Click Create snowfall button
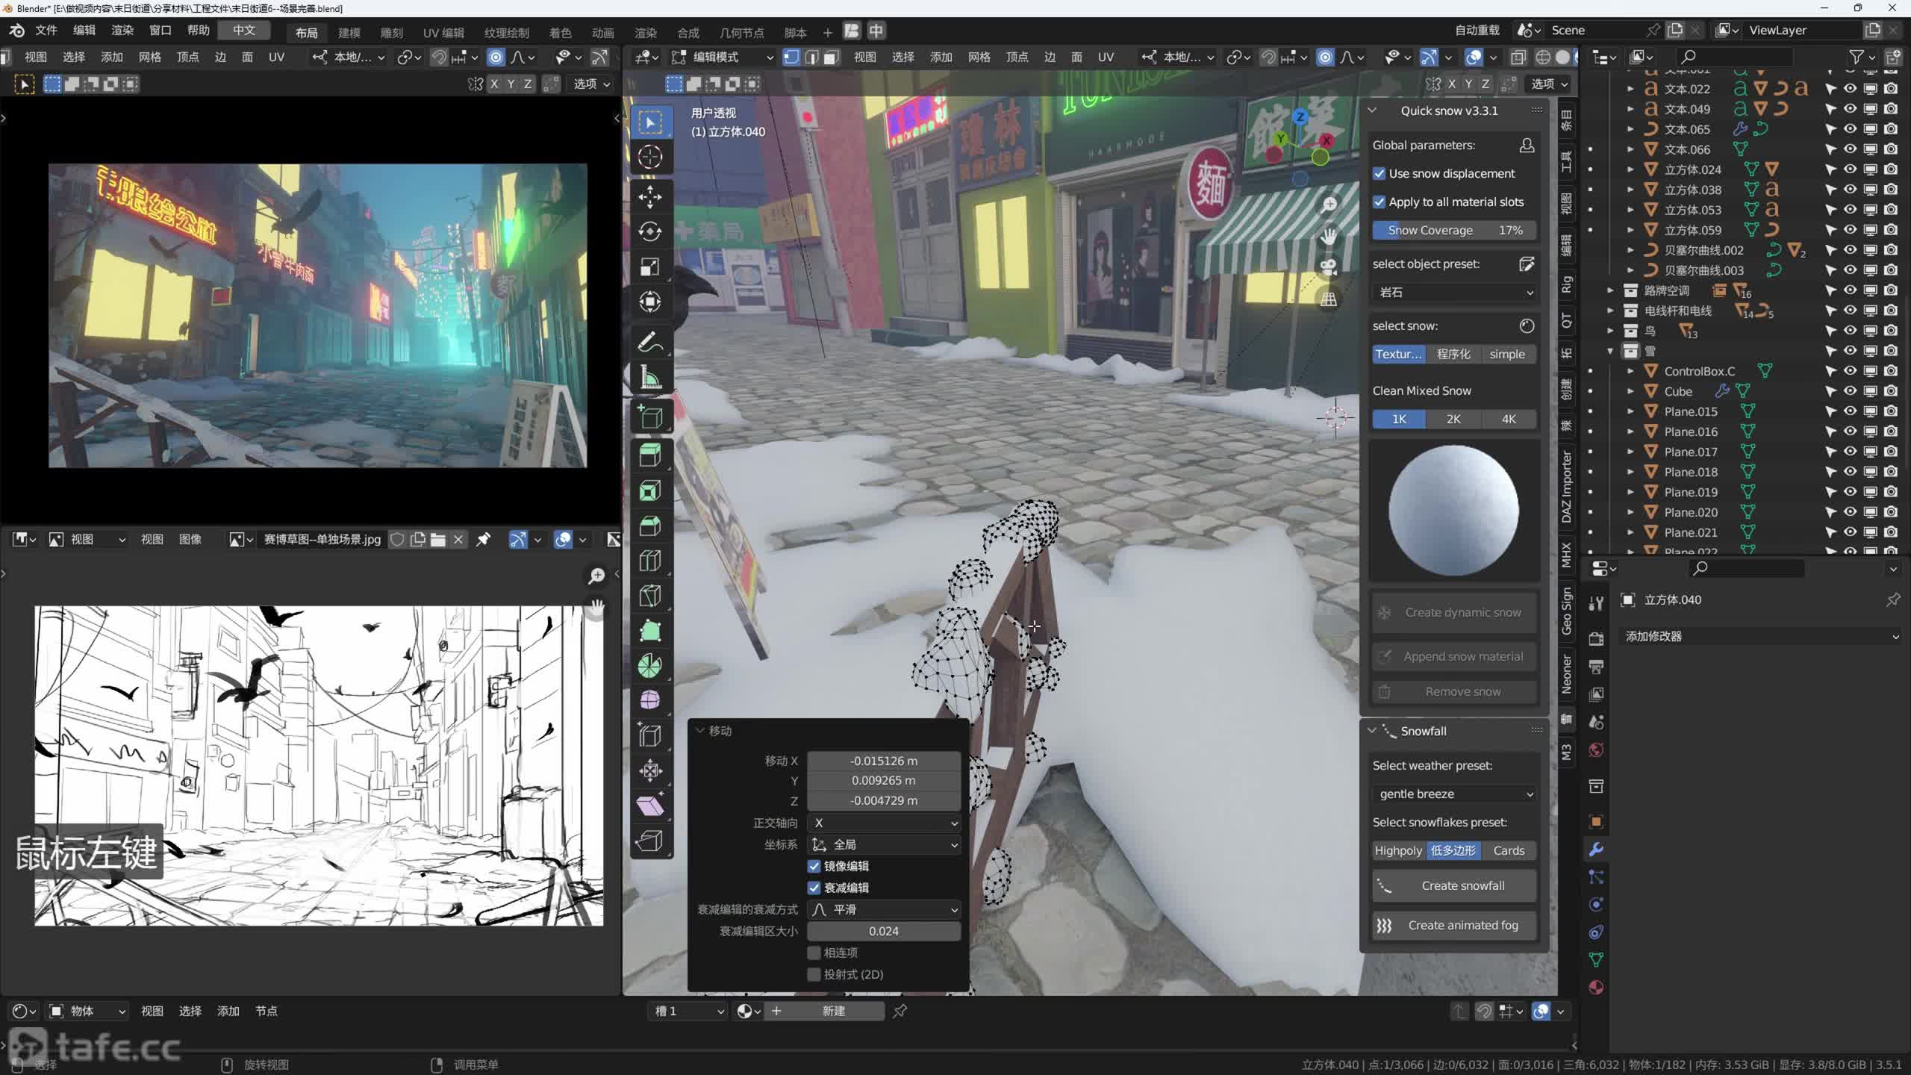The image size is (1911, 1075). coord(1454,885)
